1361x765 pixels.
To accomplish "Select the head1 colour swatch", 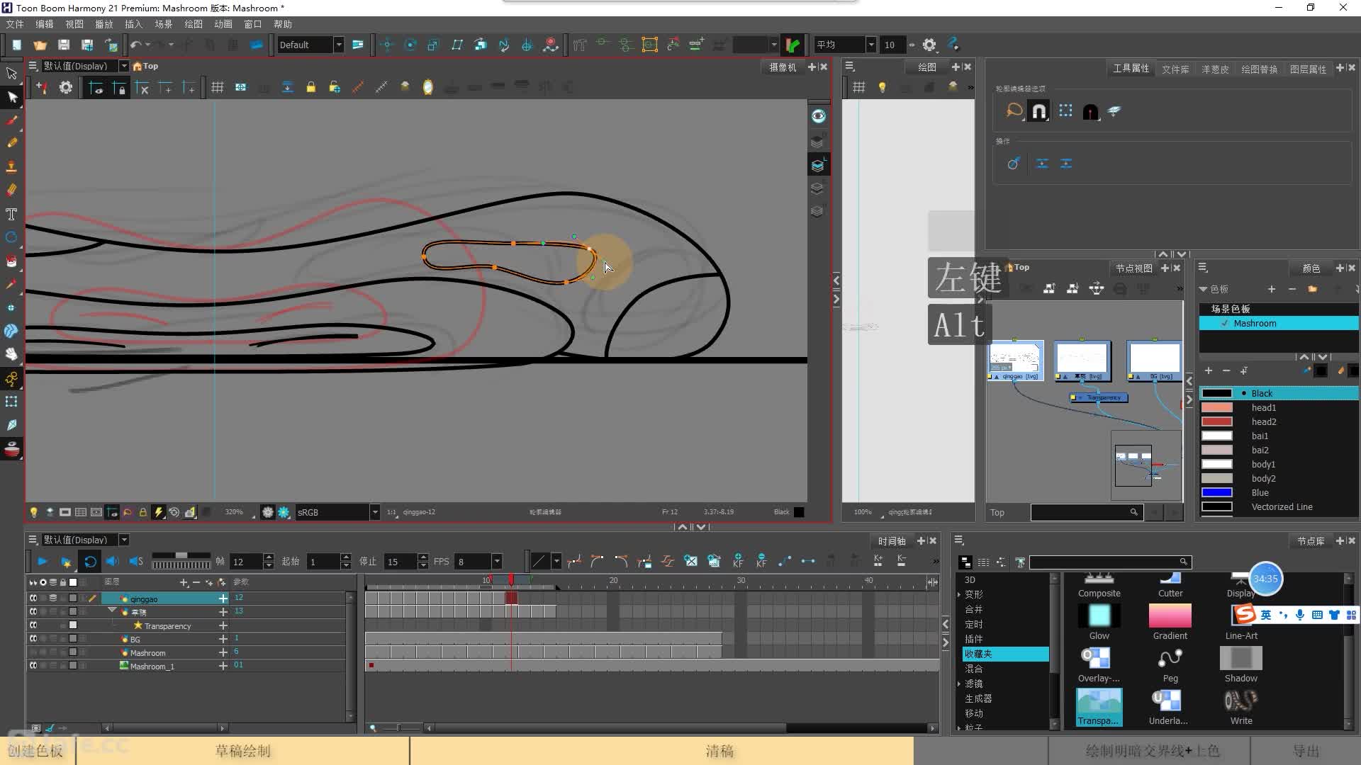I will (x=1216, y=407).
